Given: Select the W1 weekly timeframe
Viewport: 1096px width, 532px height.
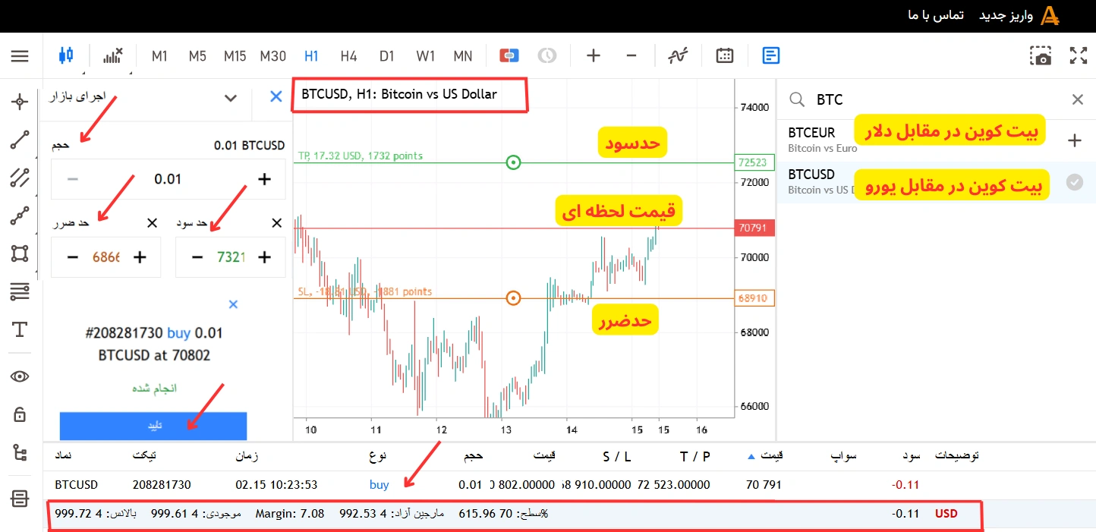Looking at the screenshot, I should (x=426, y=55).
